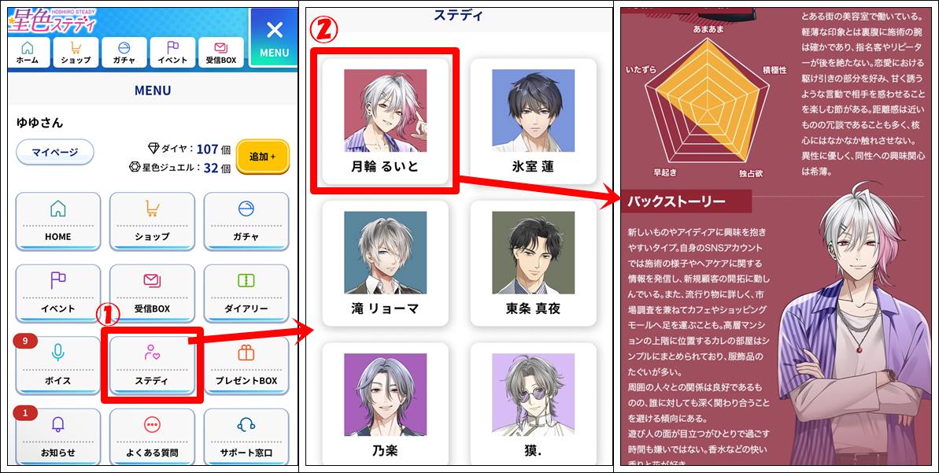This screenshot has width=939, height=473.
Task: Select the ステディ menu tile
Action: pos(152,365)
